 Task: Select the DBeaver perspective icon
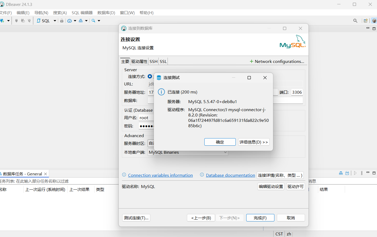click(x=374, y=21)
